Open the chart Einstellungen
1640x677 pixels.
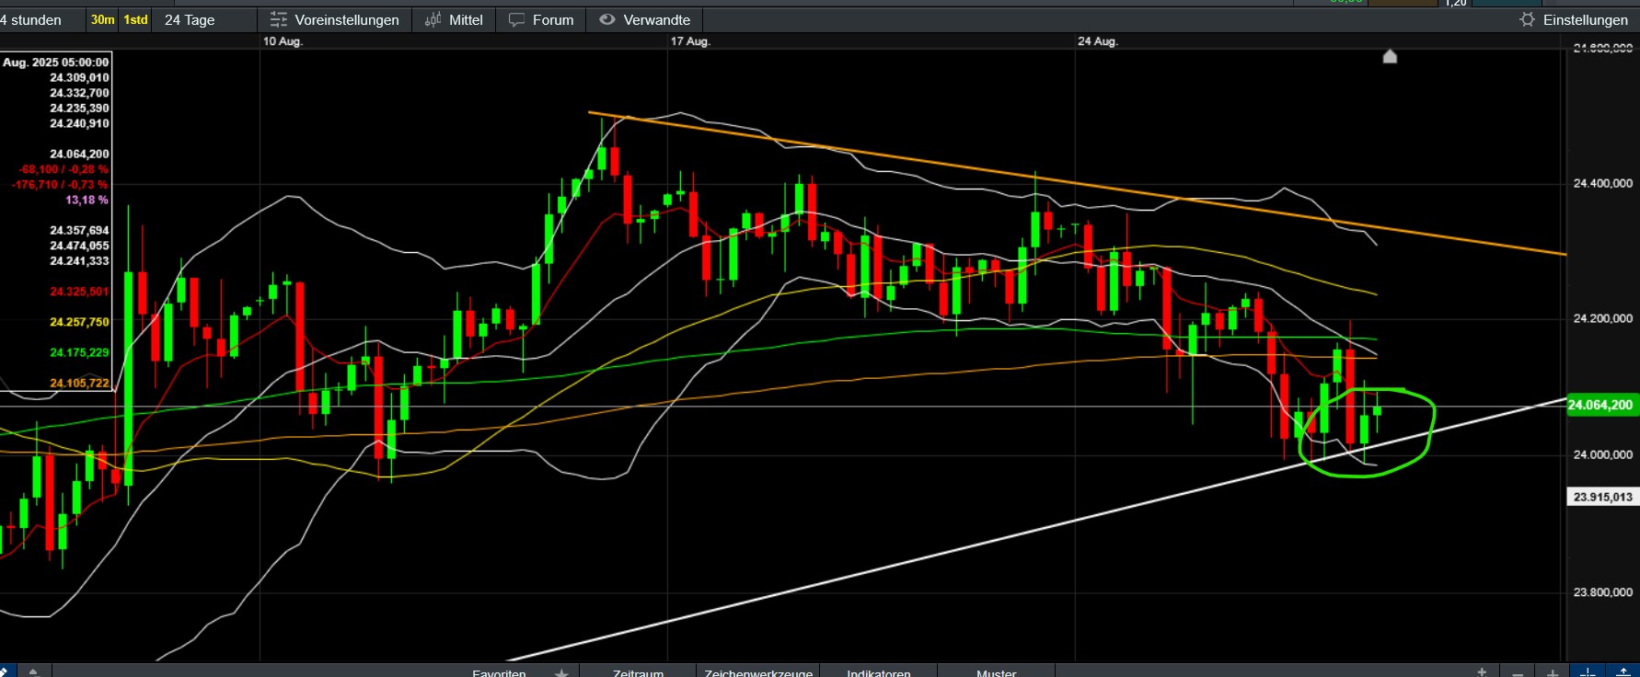click(x=1574, y=19)
